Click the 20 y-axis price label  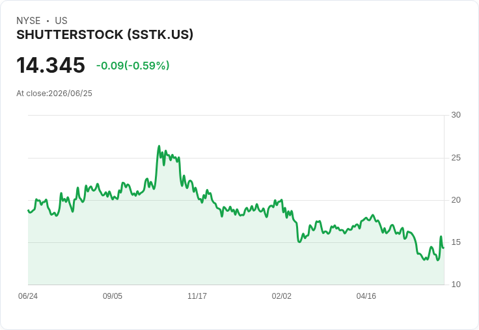(x=456, y=200)
